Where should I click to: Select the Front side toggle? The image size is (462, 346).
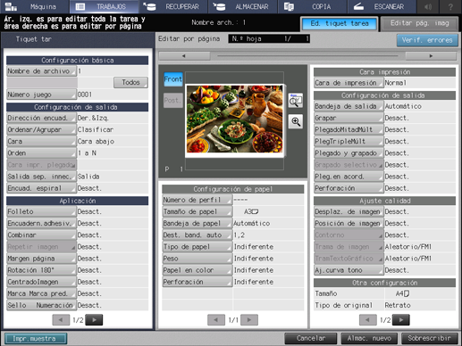tap(173, 79)
